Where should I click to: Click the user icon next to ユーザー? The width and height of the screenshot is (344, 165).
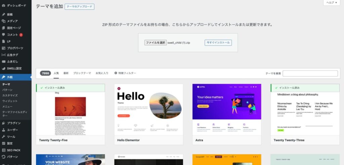click(3, 130)
